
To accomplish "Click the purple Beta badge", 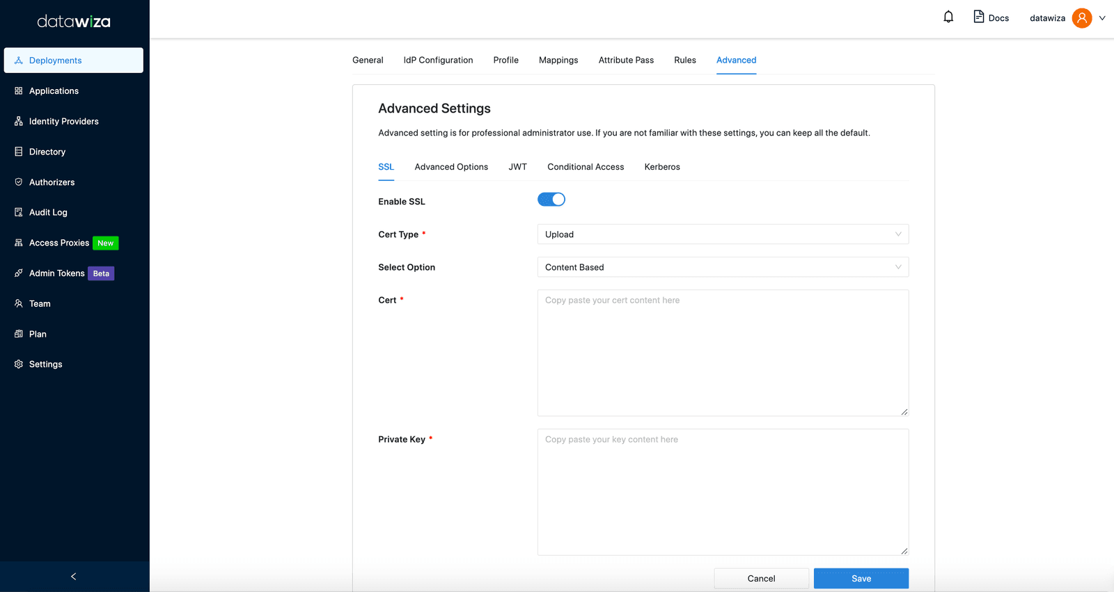I will click(x=101, y=273).
